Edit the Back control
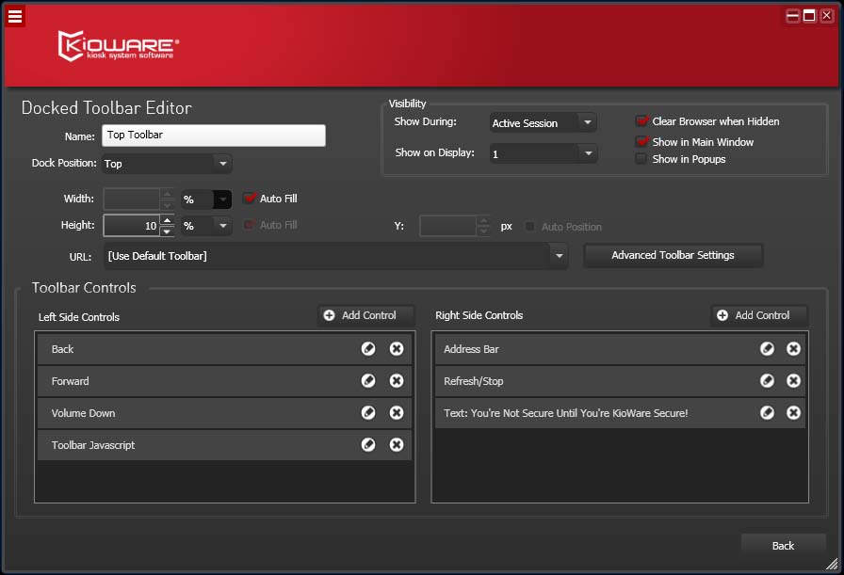844x575 pixels. pyautogui.click(x=368, y=348)
